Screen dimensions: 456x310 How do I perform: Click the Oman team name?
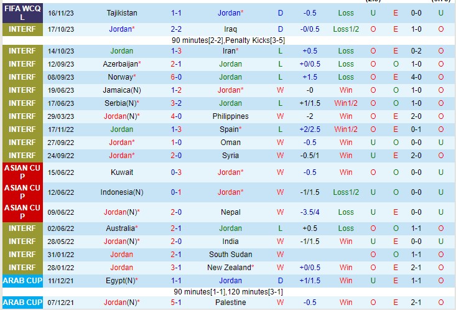coord(230,143)
